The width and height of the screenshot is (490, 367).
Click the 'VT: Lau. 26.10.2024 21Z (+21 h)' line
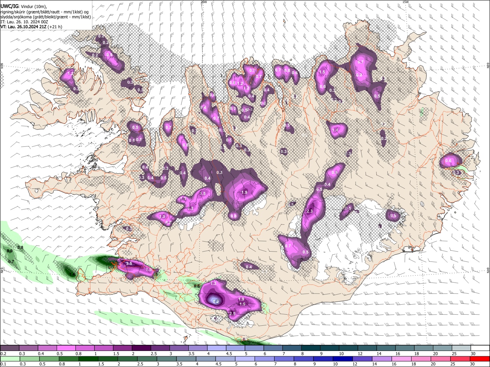pyautogui.click(x=31, y=27)
